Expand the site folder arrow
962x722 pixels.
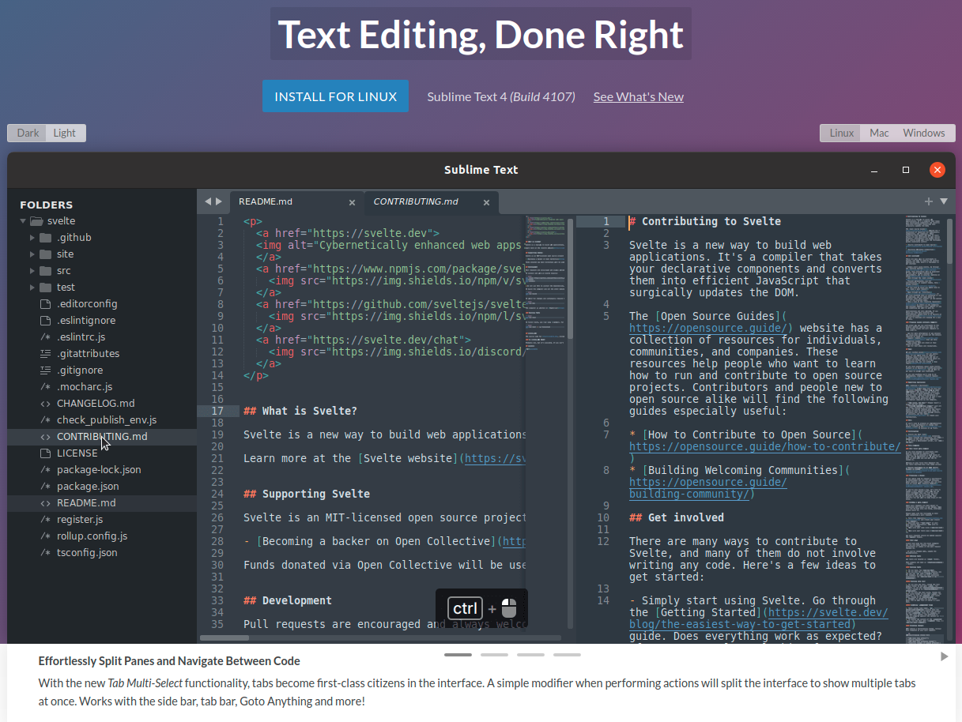click(32, 254)
